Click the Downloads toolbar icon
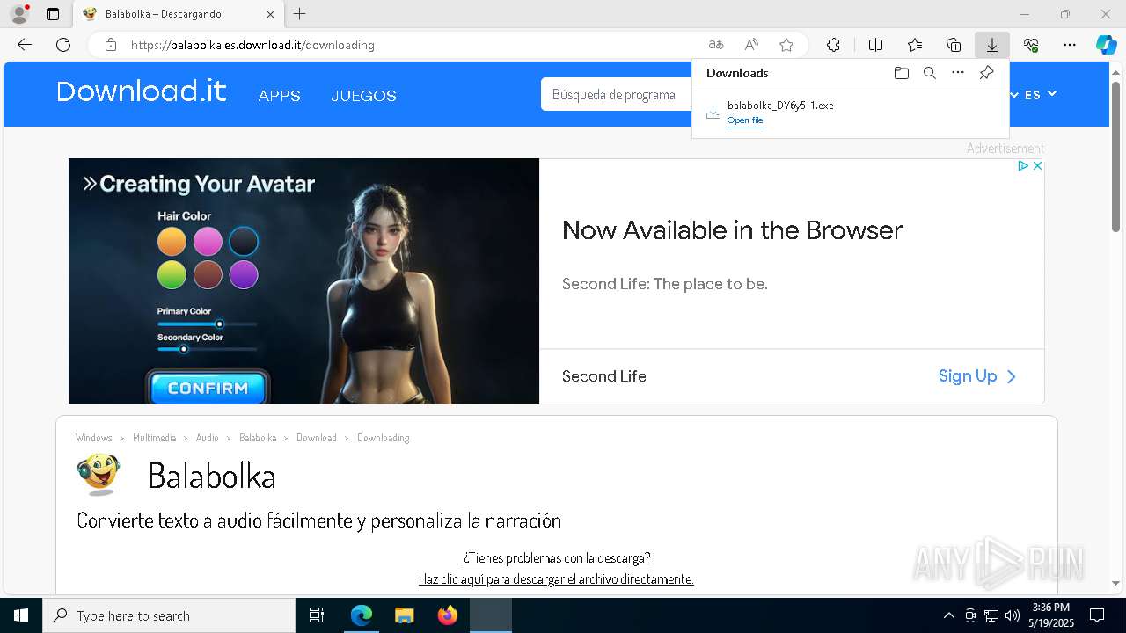 click(992, 45)
